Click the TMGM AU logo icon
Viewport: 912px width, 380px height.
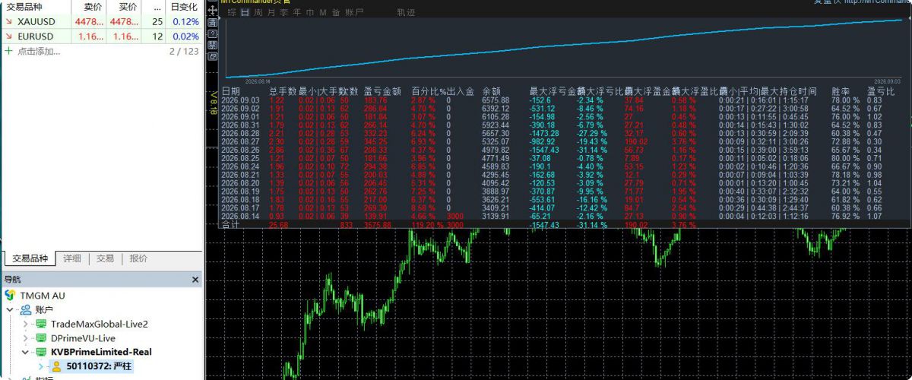tap(10, 294)
